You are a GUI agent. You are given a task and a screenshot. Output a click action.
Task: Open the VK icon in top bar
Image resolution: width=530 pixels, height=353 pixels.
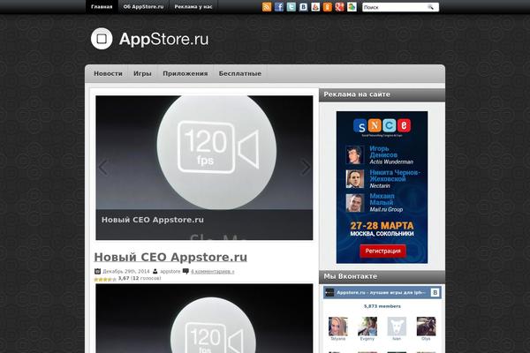click(303, 7)
